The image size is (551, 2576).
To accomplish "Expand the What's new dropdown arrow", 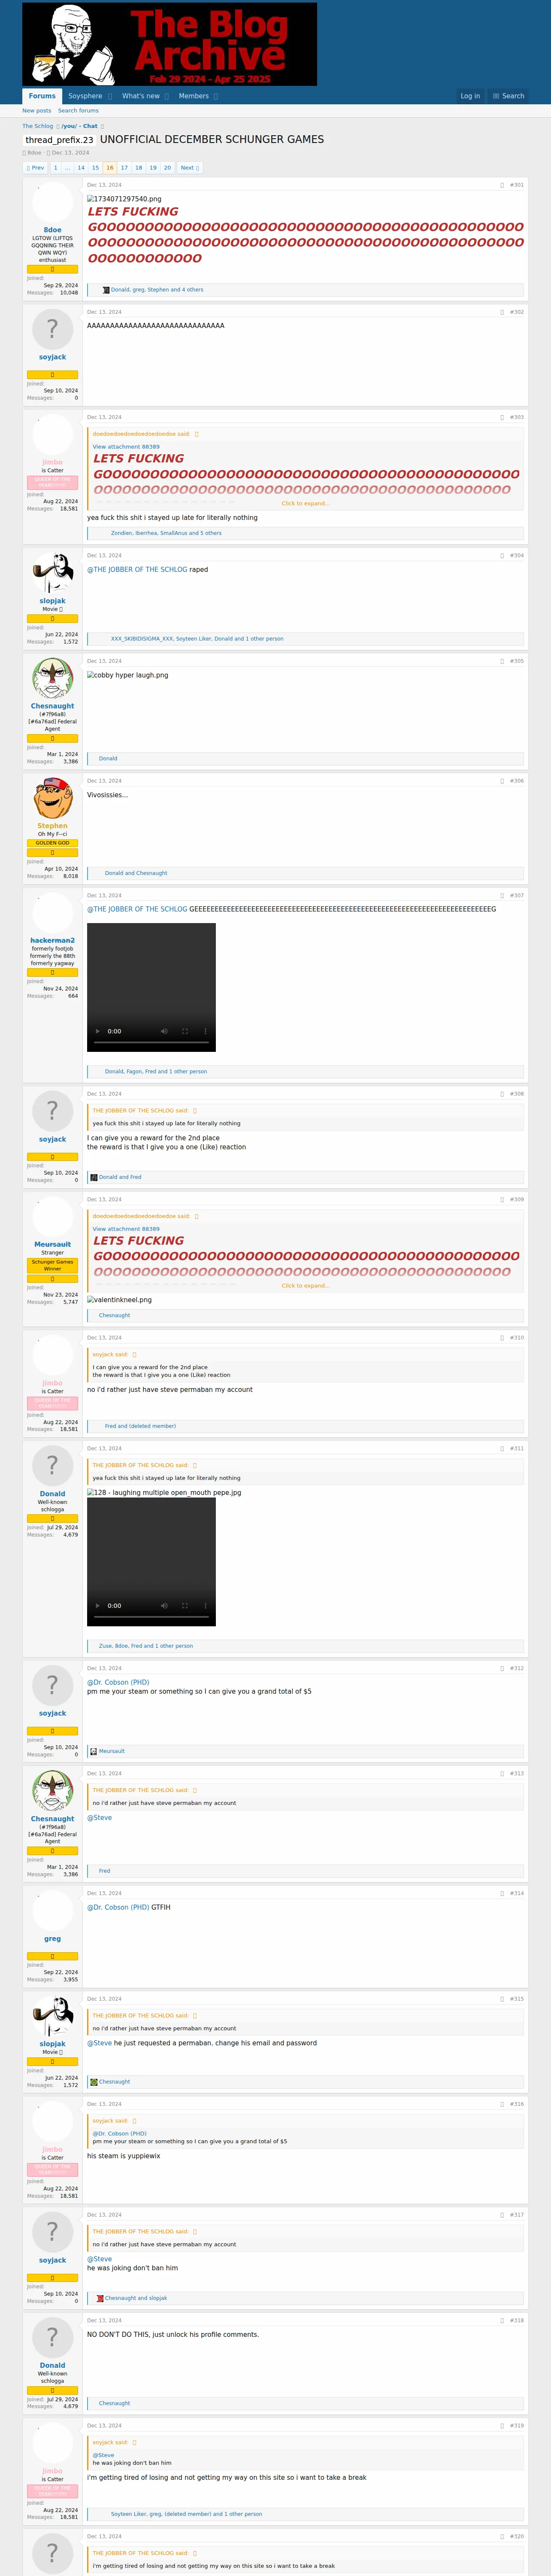I will [167, 96].
